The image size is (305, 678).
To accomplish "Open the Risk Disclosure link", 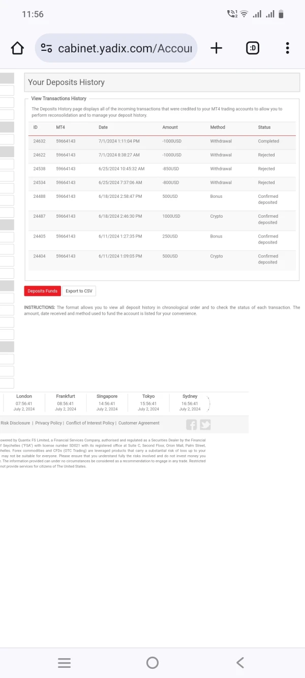I will tap(15, 423).
